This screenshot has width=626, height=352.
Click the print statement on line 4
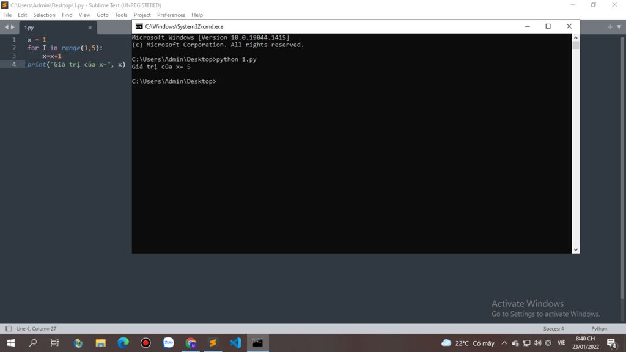point(76,64)
